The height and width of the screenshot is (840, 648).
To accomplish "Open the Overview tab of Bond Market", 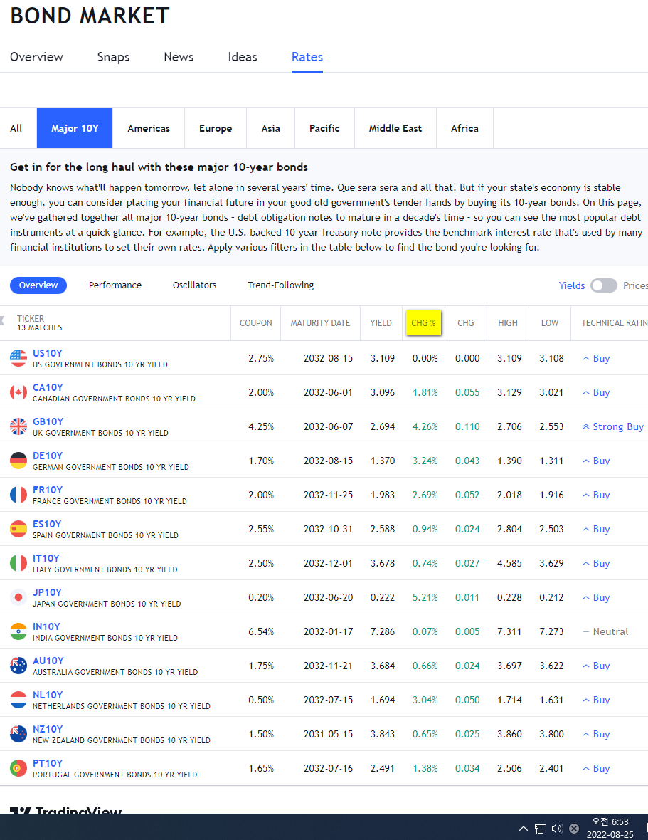I will 36,57.
